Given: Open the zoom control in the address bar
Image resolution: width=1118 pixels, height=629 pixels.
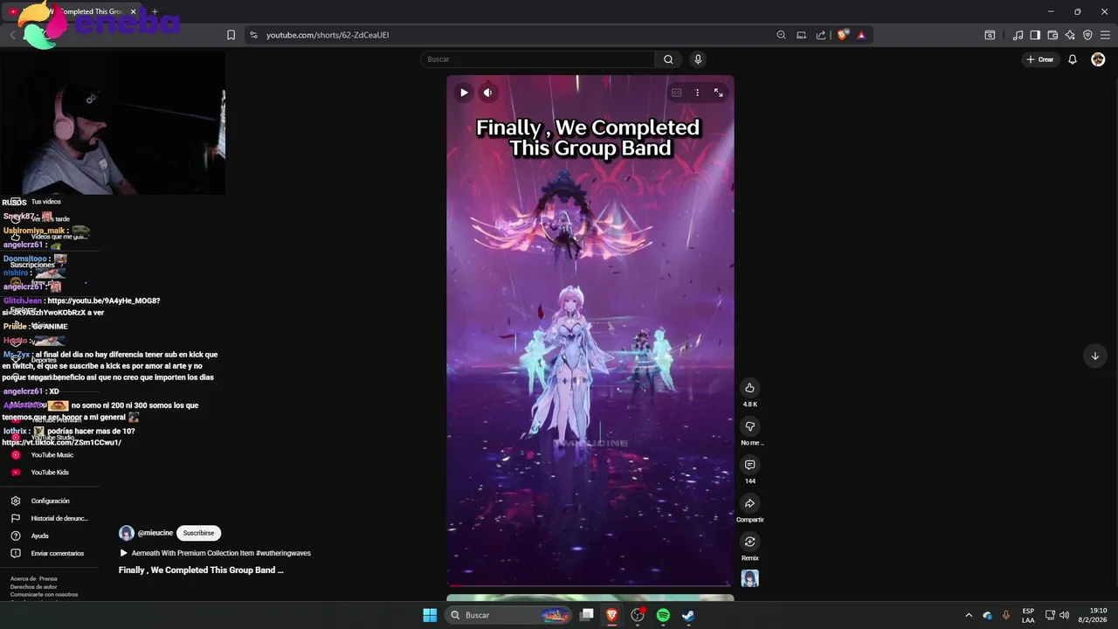Looking at the screenshot, I should point(781,35).
